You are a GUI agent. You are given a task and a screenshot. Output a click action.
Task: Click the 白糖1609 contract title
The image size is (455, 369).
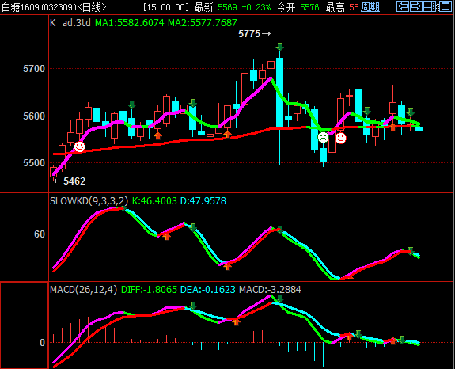21,7
